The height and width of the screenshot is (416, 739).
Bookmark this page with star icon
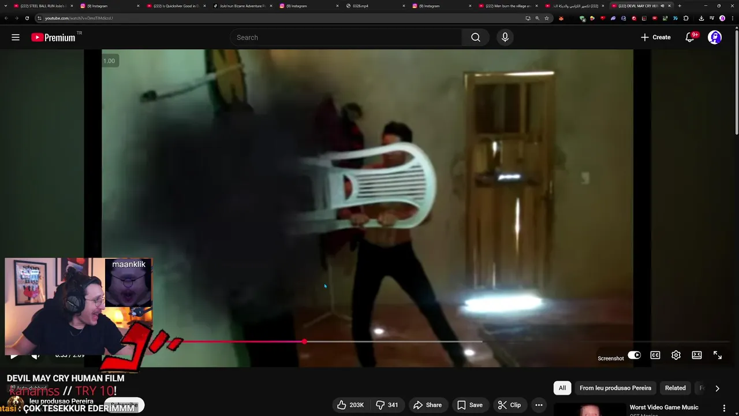(x=547, y=18)
